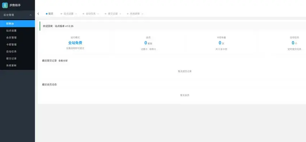Click the 全站免费 run mode value
306x142 pixels.
(75, 43)
